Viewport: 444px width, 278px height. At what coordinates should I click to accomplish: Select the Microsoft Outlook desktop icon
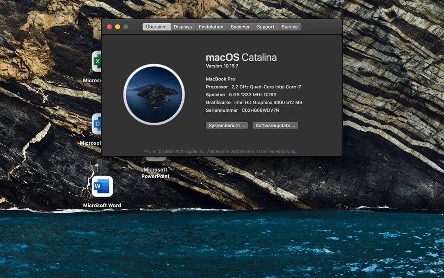(97, 124)
